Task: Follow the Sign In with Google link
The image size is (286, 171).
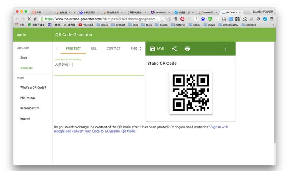Action: pyautogui.click(x=141, y=129)
